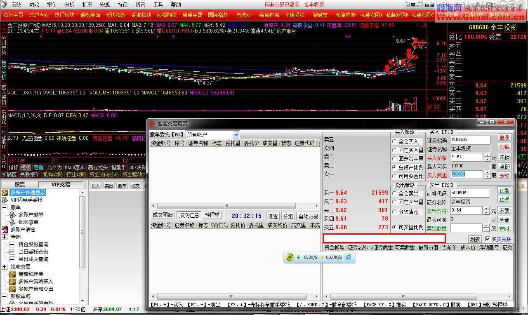Click the 多帐户策略卖出 crown icon

tap(12, 289)
